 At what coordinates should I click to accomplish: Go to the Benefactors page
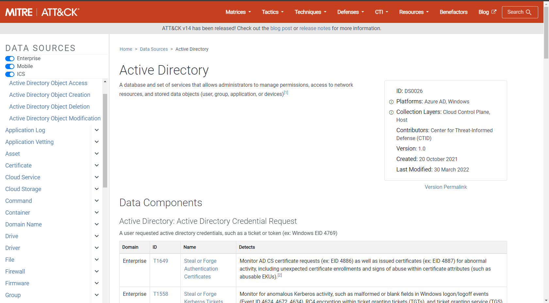click(x=454, y=12)
